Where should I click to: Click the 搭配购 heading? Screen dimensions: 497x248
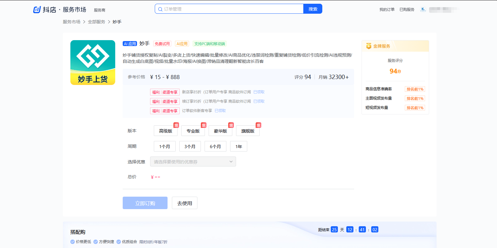pyautogui.click(x=78, y=232)
